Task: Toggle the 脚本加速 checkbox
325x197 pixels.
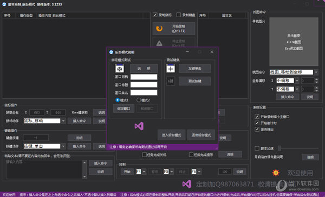Action: pos(257,148)
